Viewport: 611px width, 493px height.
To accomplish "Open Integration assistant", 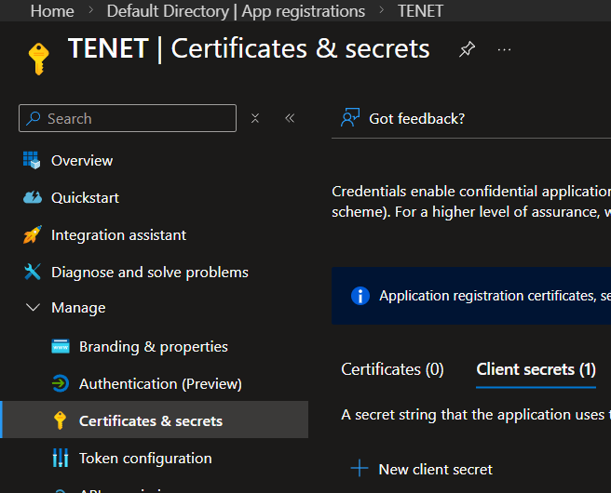I will tap(119, 235).
